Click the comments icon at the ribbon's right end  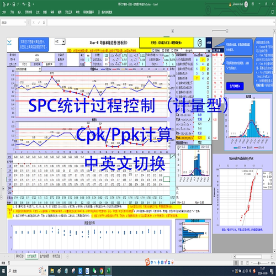pyautogui.click(x=273, y=12)
